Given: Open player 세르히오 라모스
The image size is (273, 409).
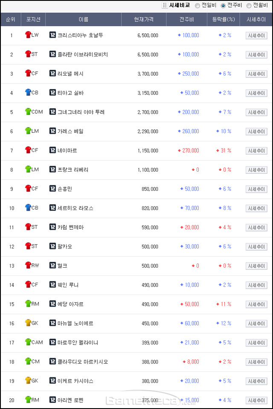Looking at the screenshot, I should pyautogui.click(x=75, y=208).
